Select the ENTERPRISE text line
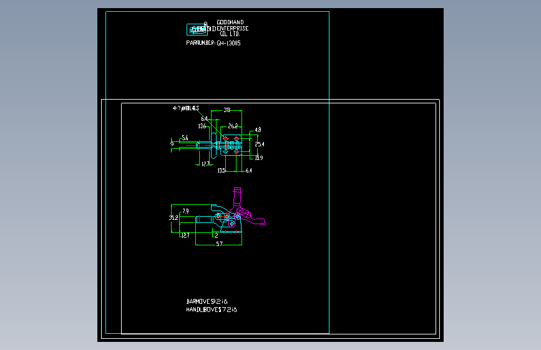This screenshot has height=350, width=541. click(x=233, y=28)
